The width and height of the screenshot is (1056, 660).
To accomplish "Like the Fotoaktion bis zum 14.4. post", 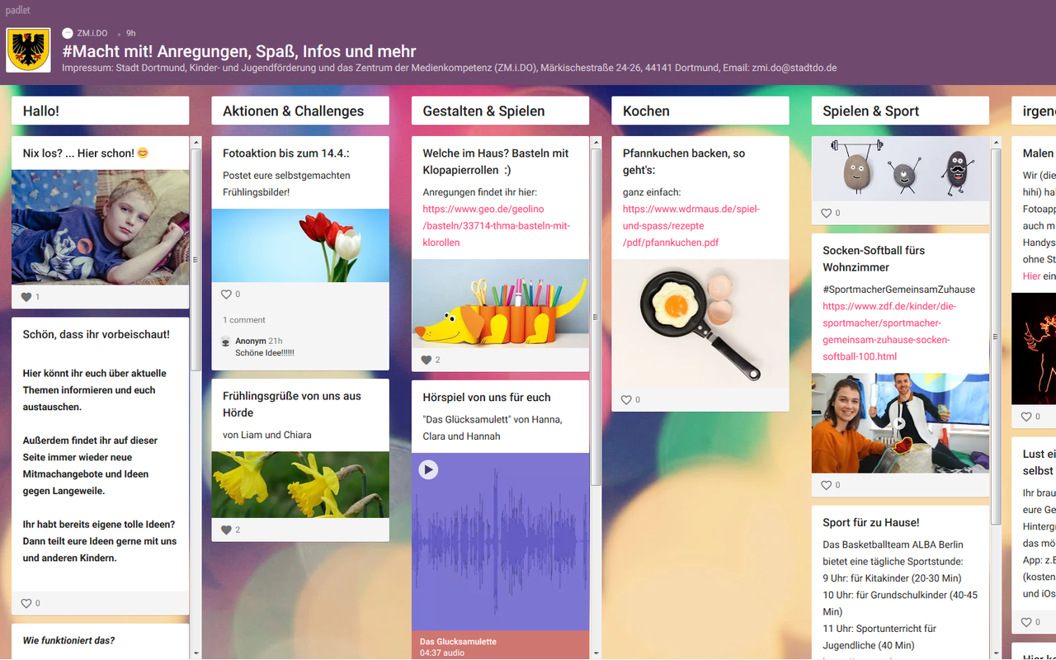I will point(227,295).
